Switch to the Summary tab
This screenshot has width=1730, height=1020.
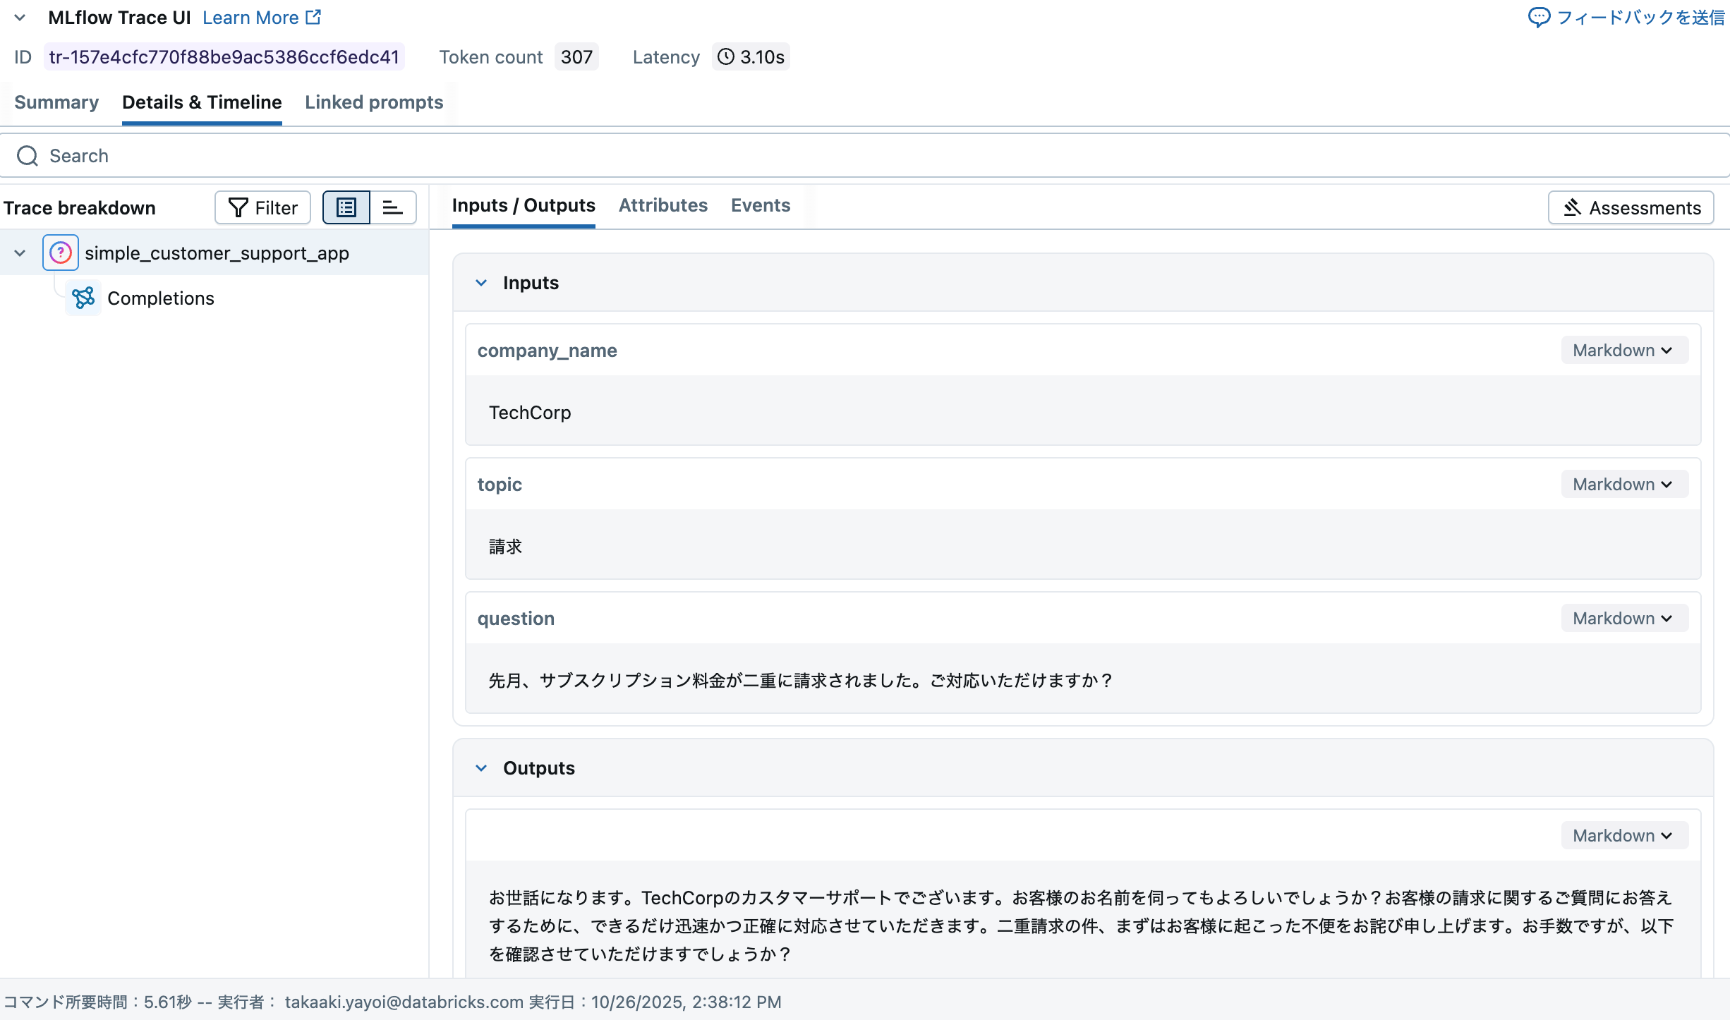point(56,102)
